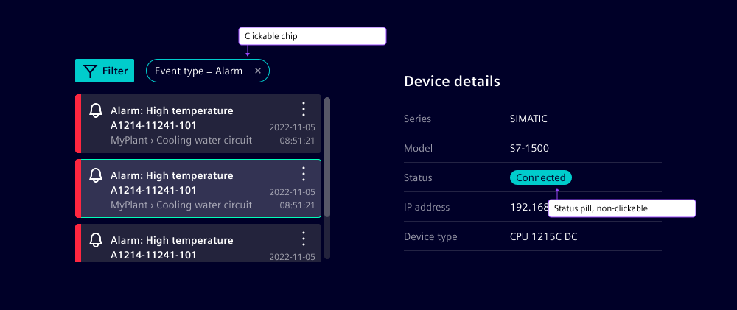Click the bell icon on the highlighted alarm card
The width and height of the screenshot is (737, 310).
point(95,175)
